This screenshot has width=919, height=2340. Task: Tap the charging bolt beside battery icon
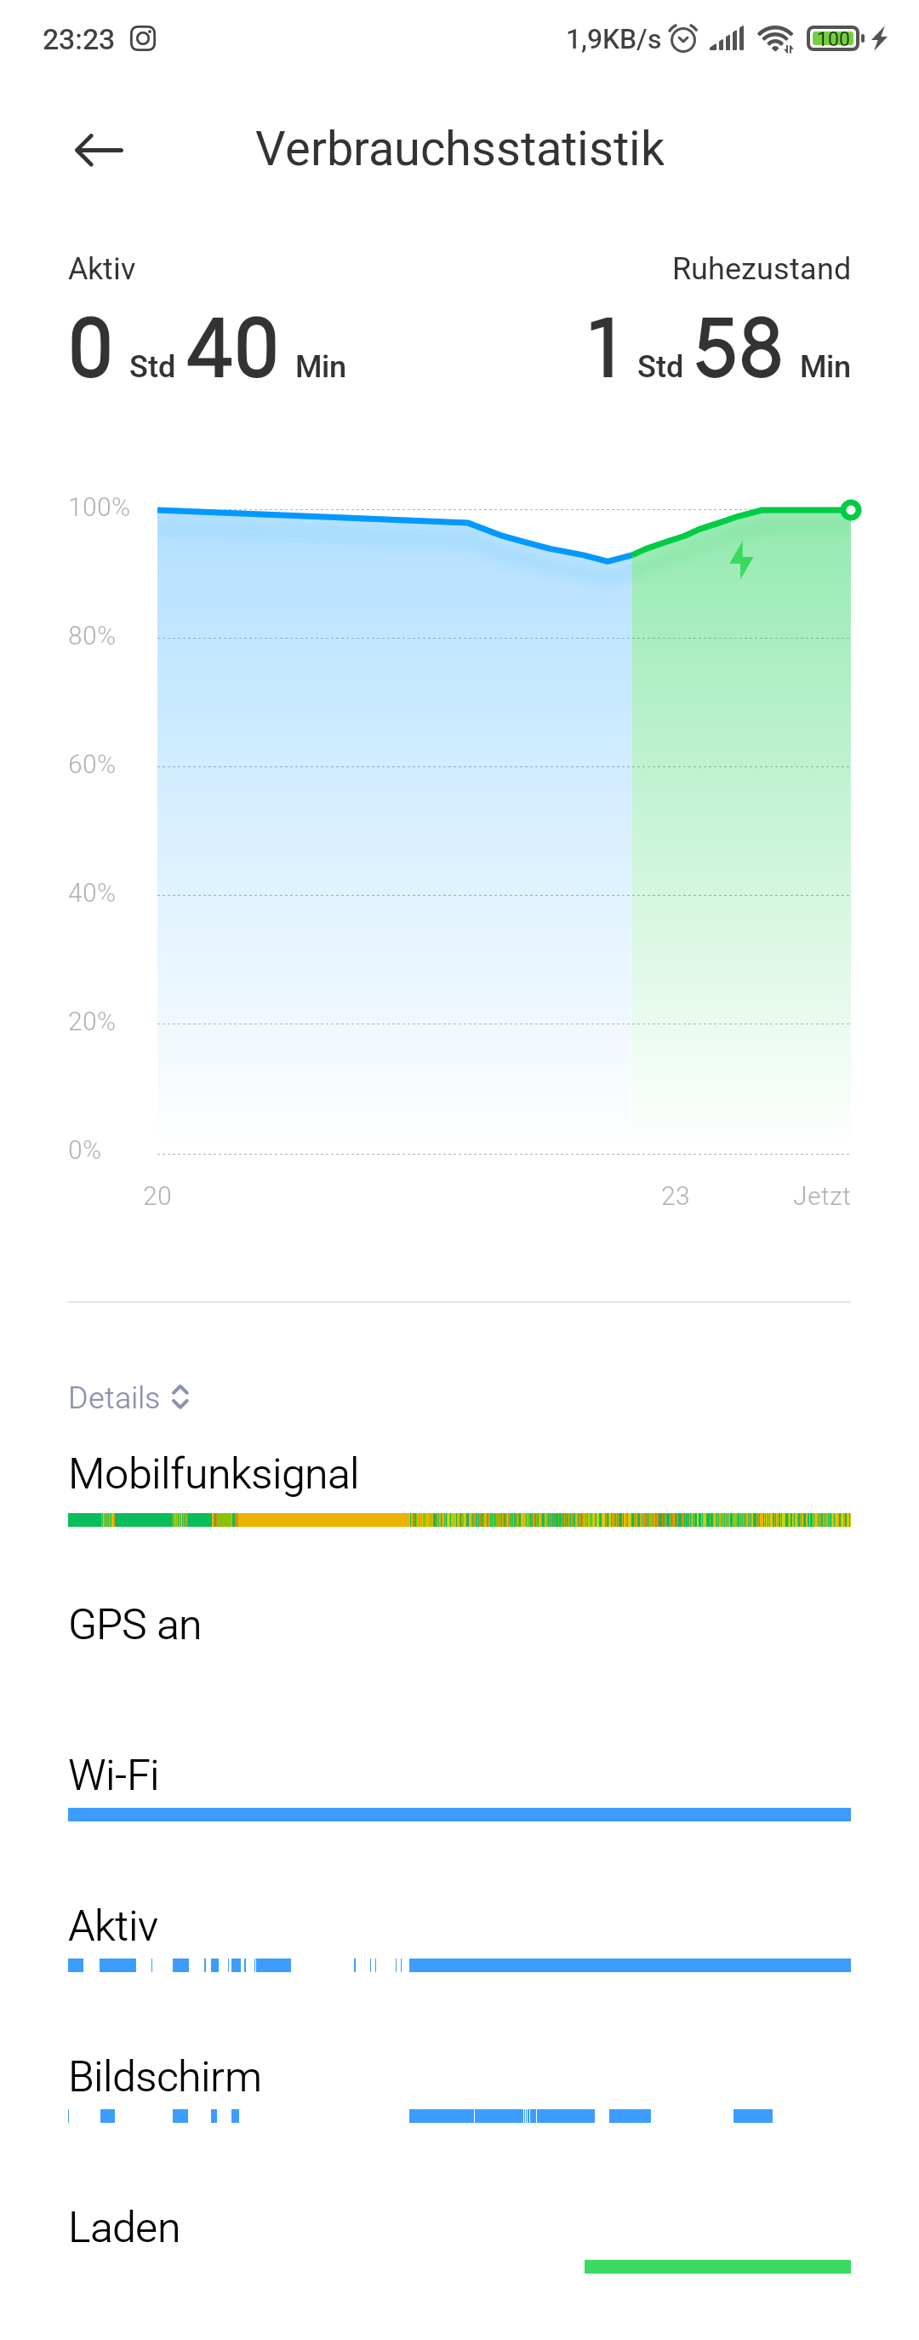879,38
